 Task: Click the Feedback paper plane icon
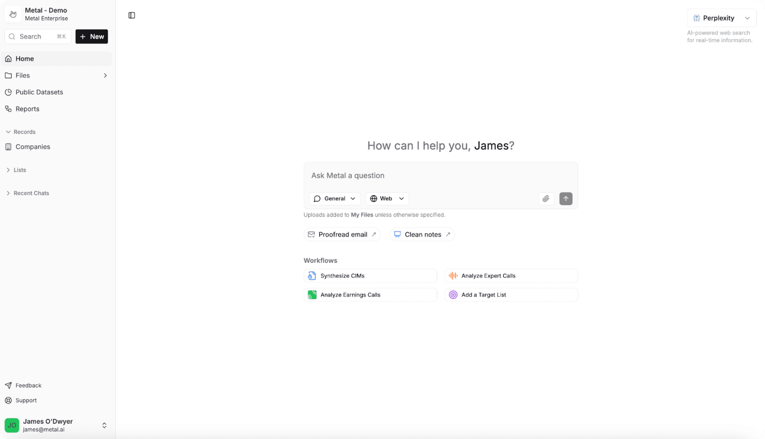point(8,385)
